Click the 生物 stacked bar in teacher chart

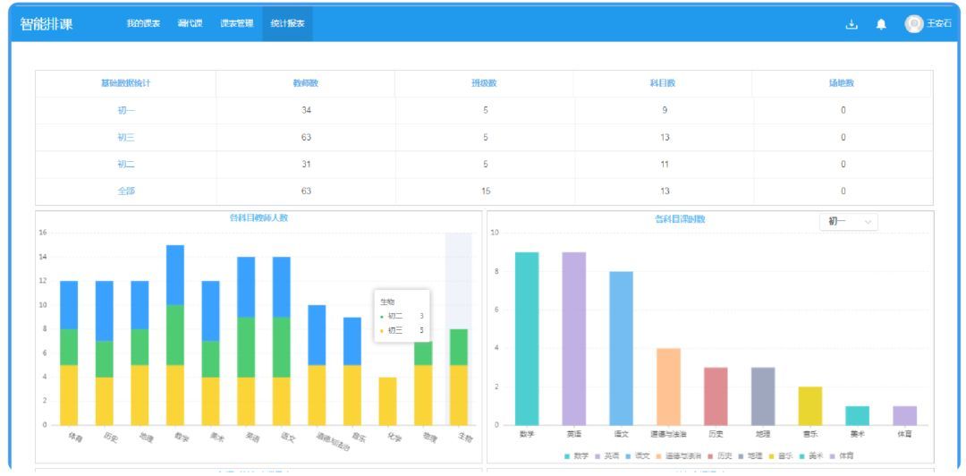[x=458, y=377]
